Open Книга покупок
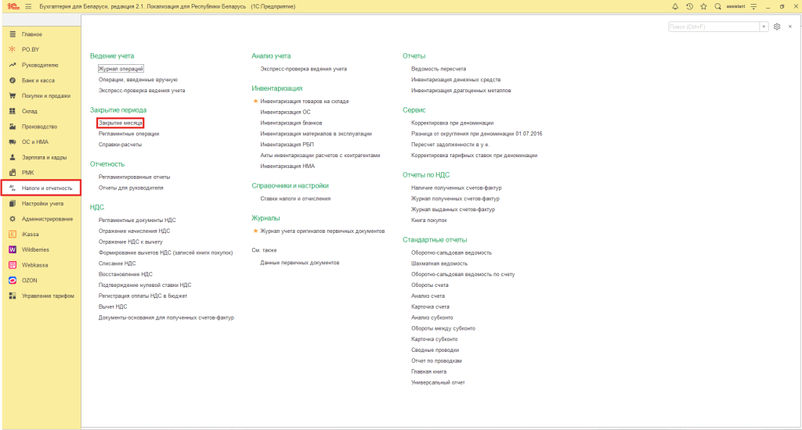The image size is (802, 430). coord(429,220)
